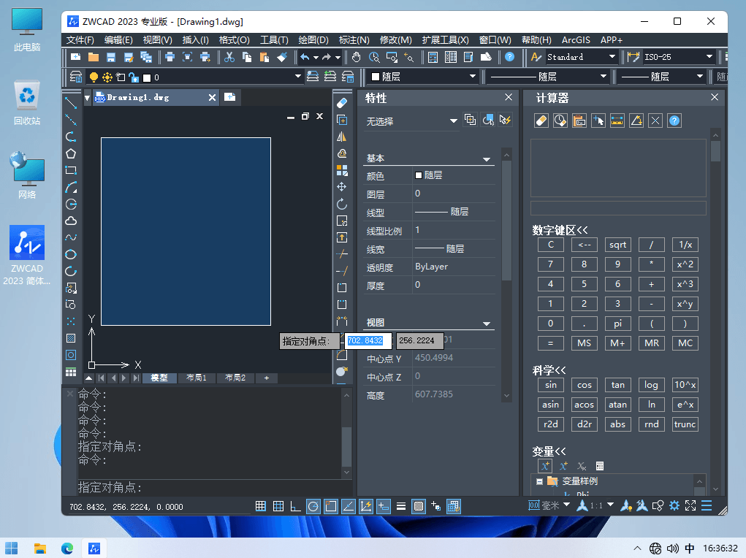Select the Line tool in draw toolbar
The height and width of the screenshot is (558, 746).
pyautogui.click(x=71, y=103)
